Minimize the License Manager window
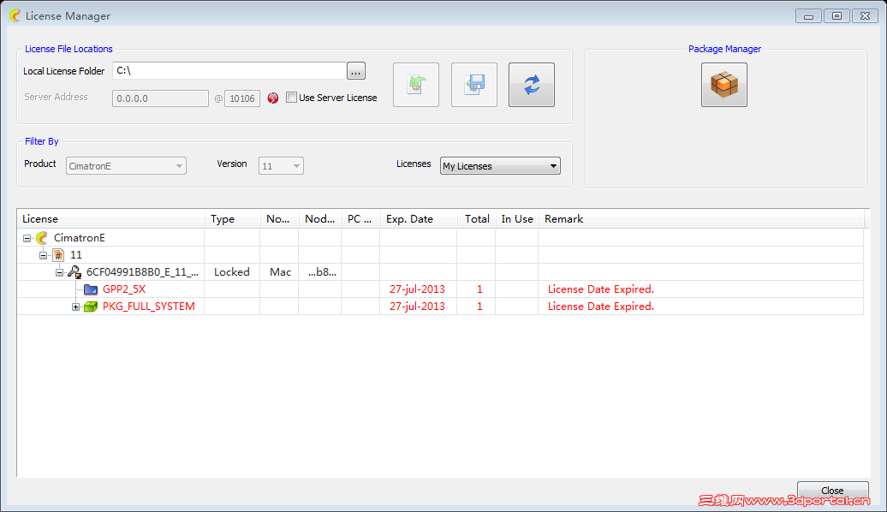Image resolution: width=887 pixels, height=512 pixels. [808, 16]
